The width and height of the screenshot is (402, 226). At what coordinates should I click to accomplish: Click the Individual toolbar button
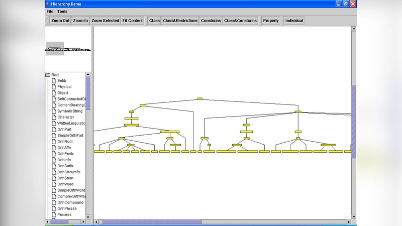[294, 21]
